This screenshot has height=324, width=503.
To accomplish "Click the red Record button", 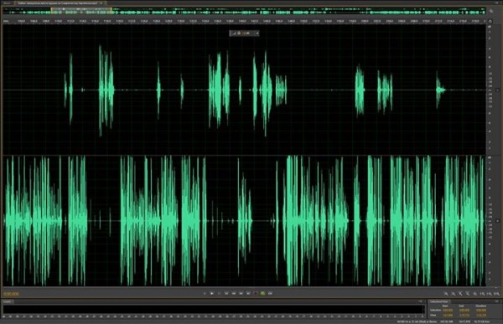I will 256,293.
